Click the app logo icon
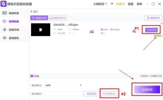 point(3,4)
